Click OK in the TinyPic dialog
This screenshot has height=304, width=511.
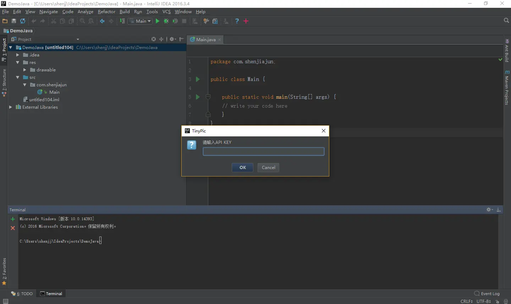tap(243, 167)
